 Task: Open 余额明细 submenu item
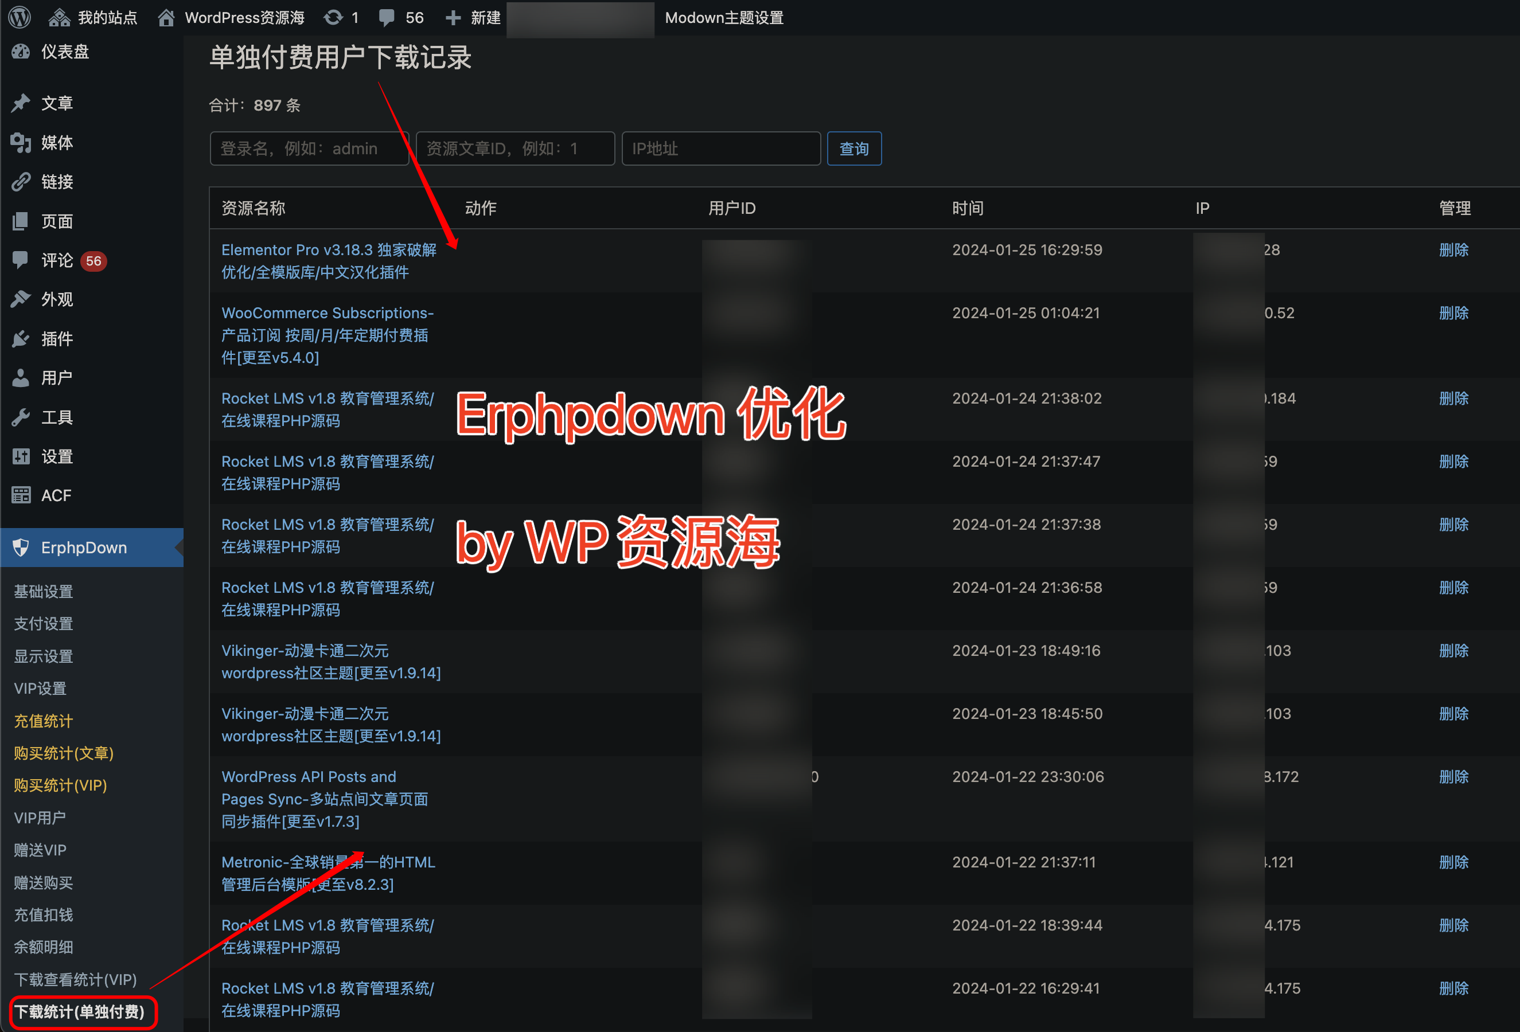point(43,947)
